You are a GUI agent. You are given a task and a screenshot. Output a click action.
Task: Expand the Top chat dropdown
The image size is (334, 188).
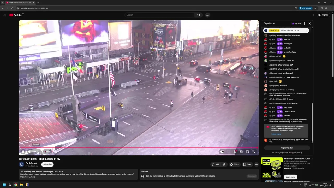269,23
